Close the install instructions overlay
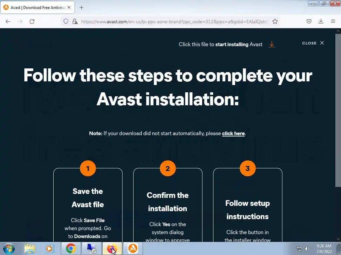Screen dimensions: 341x255 coord(313,43)
